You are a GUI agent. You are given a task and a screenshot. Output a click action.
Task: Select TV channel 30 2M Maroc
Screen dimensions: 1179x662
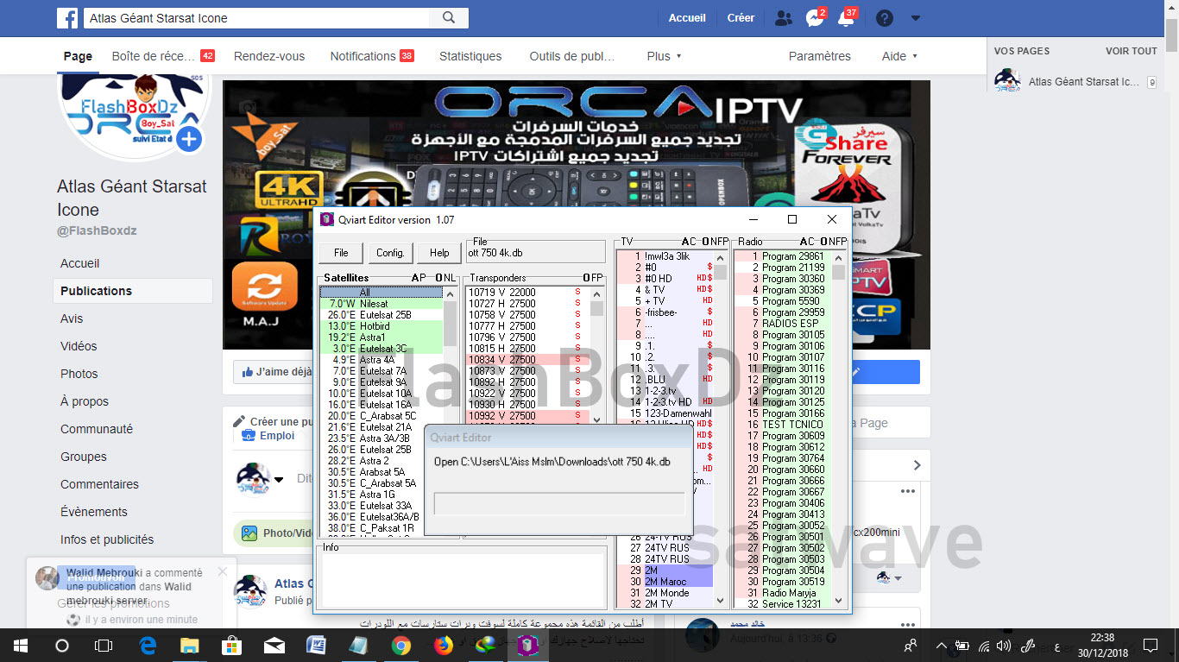(x=665, y=582)
